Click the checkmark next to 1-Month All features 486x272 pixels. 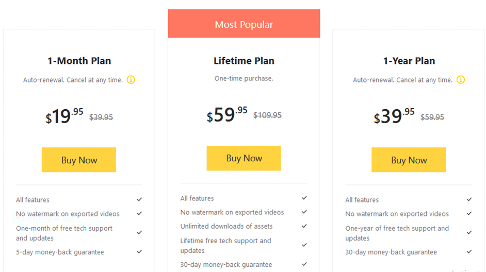pos(139,199)
